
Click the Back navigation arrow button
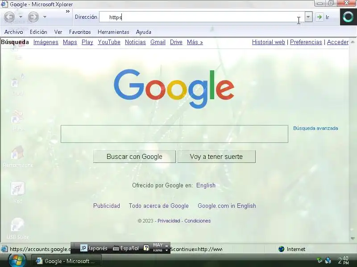tap(9, 17)
